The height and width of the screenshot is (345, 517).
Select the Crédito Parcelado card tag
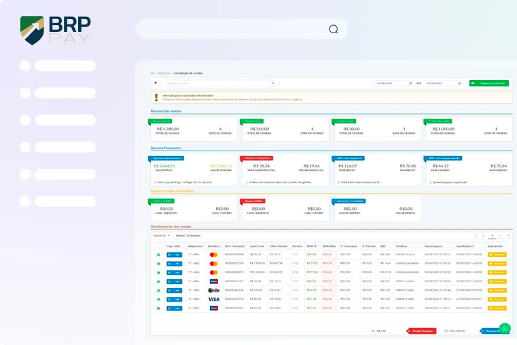pyautogui.click(x=438, y=121)
